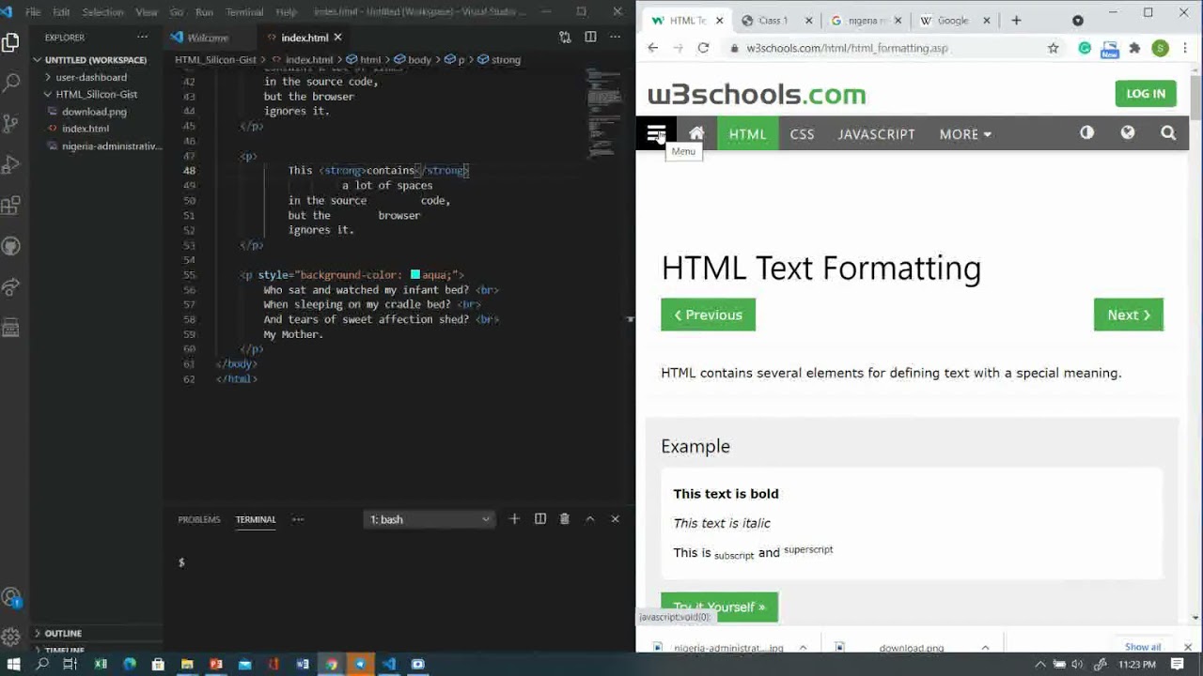Screen dimensions: 1203x676
Task: Click Show all downloads
Action: tap(1143, 647)
